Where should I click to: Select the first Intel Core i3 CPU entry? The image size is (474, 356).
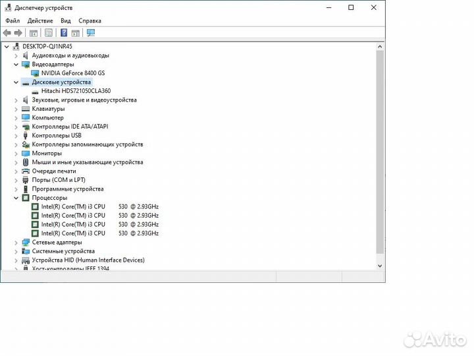pos(72,206)
